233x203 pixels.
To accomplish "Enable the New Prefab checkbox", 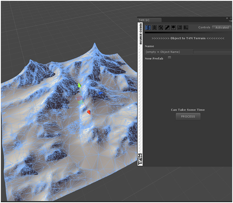I will tap(170, 57).
